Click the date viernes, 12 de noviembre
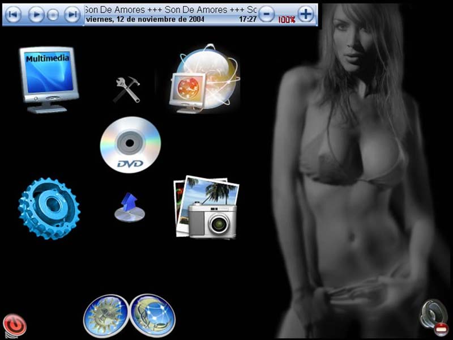Screen dimensions: 453x340 145,19
